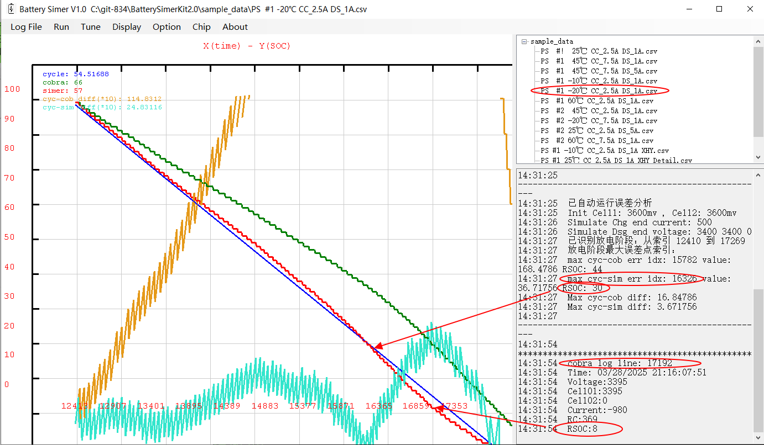
Task: Click the Battery Simer app icon in title bar
Action: 11,9
